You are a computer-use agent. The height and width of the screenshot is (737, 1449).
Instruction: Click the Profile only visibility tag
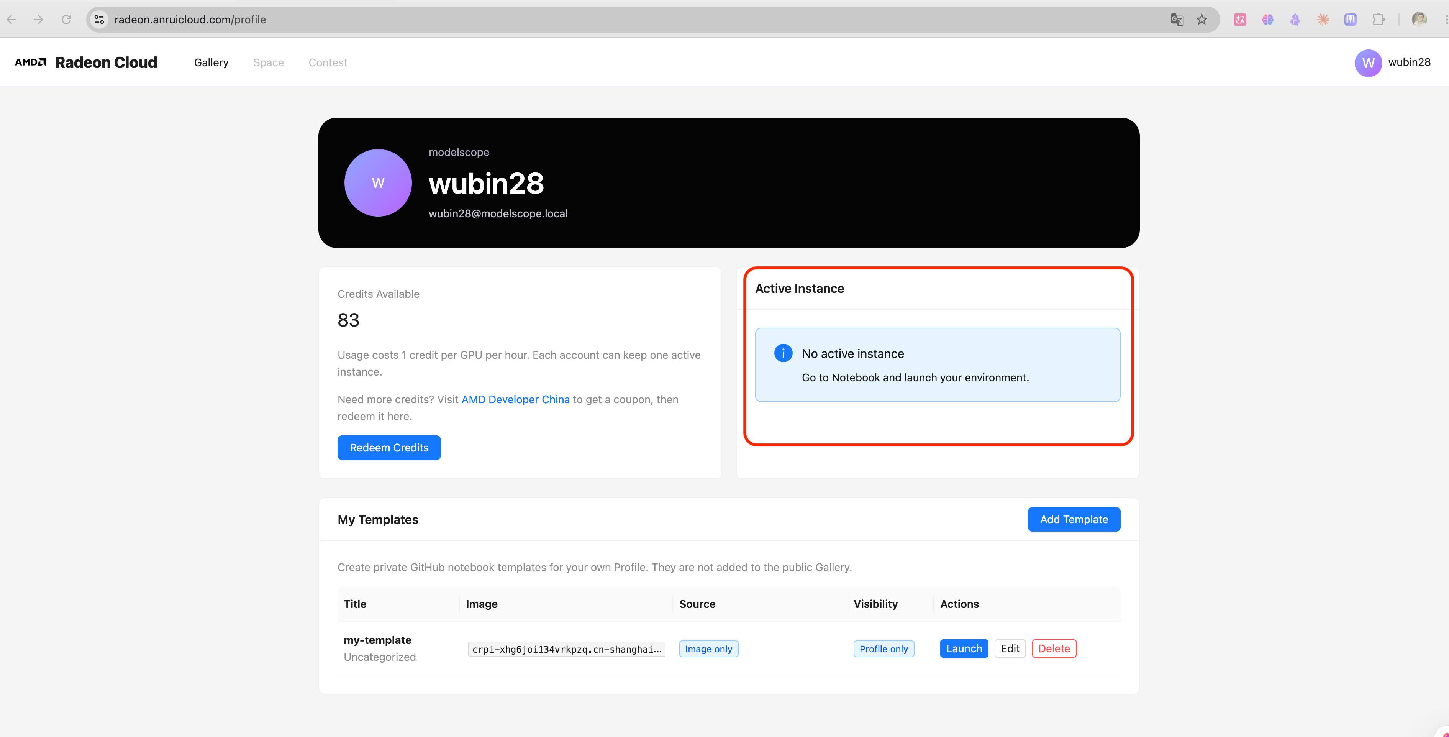[883, 649]
